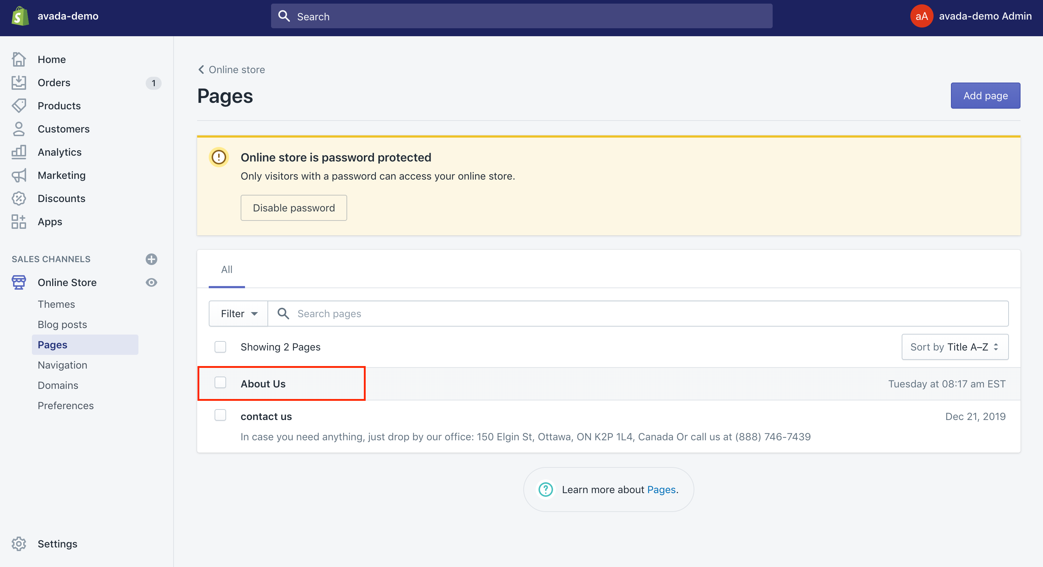1043x567 pixels.
Task: Open the Sort by Title A-Z dropdown
Action: click(953, 346)
